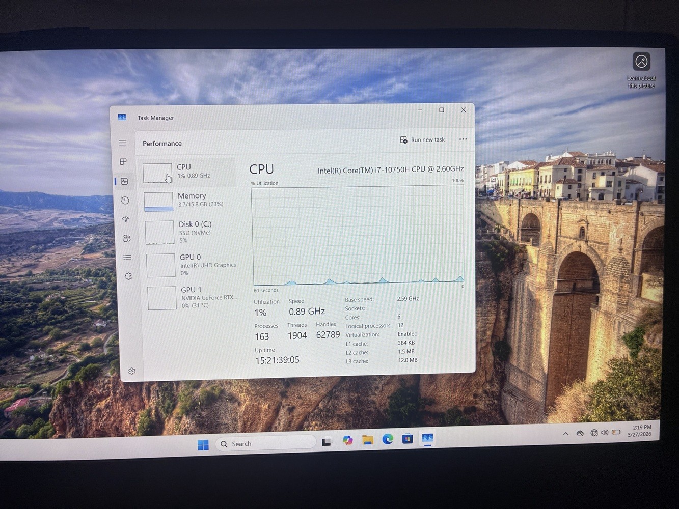679x509 pixels.
Task: Open Microsoft Store from the taskbar
Action: (x=408, y=438)
